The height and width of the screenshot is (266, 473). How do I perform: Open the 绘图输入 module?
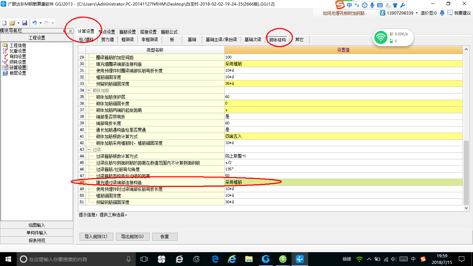pyautogui.click(x=37, y=225)
